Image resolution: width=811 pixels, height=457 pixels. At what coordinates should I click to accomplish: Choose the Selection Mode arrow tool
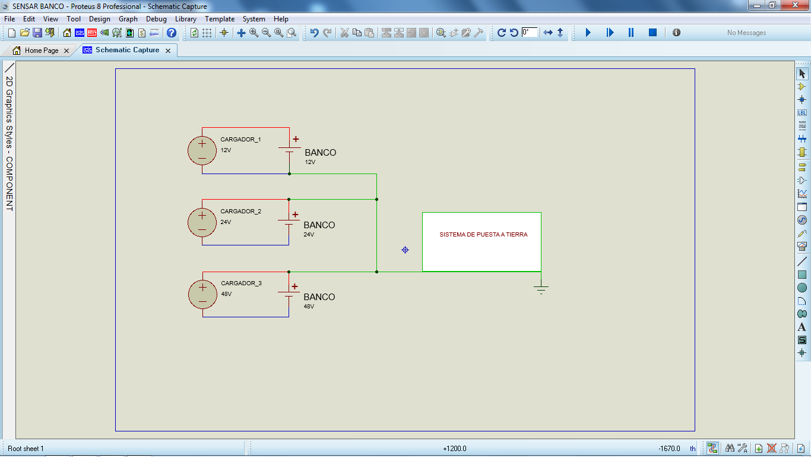pyautogui.click(x=802, y=74)
